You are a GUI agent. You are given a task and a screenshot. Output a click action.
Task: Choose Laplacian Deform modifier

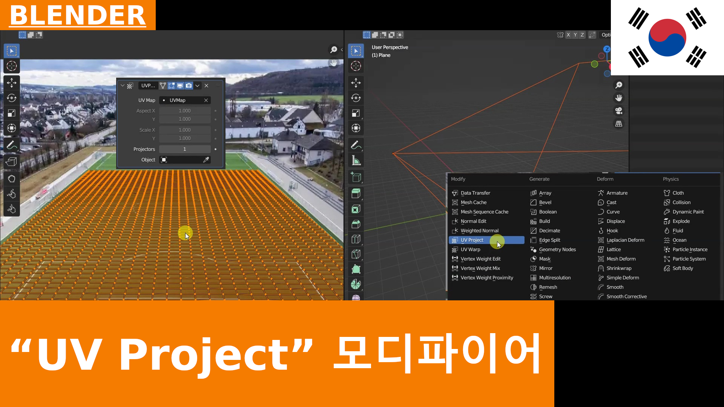point(625,240)
